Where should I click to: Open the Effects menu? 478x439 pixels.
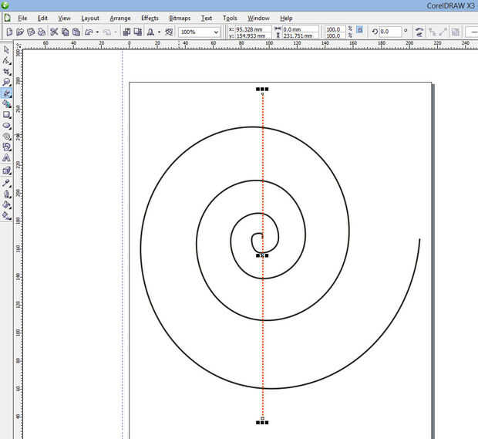[150, 18]
